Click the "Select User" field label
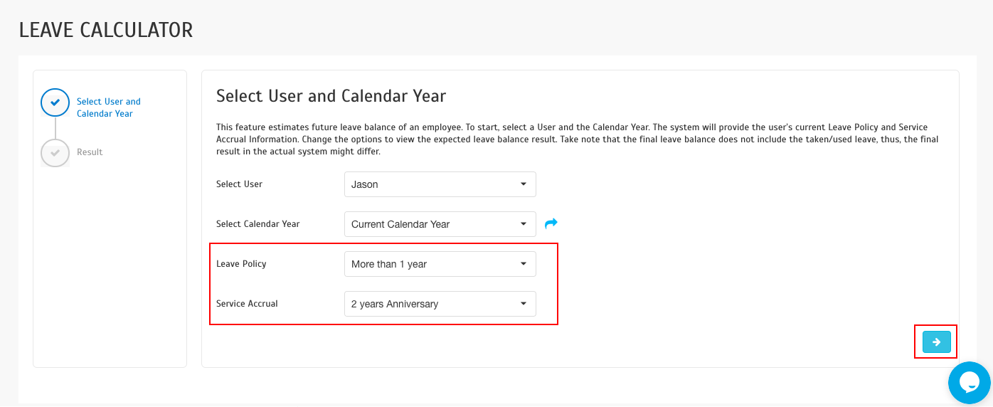 tap(239, 184)
